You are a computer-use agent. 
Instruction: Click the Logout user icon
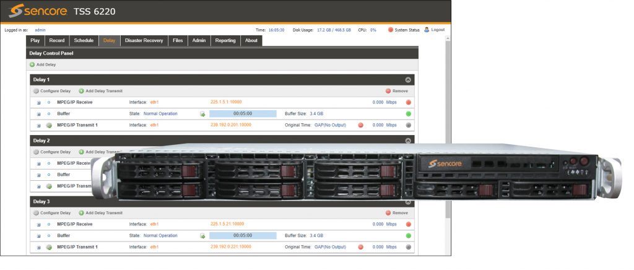point(427,30)
